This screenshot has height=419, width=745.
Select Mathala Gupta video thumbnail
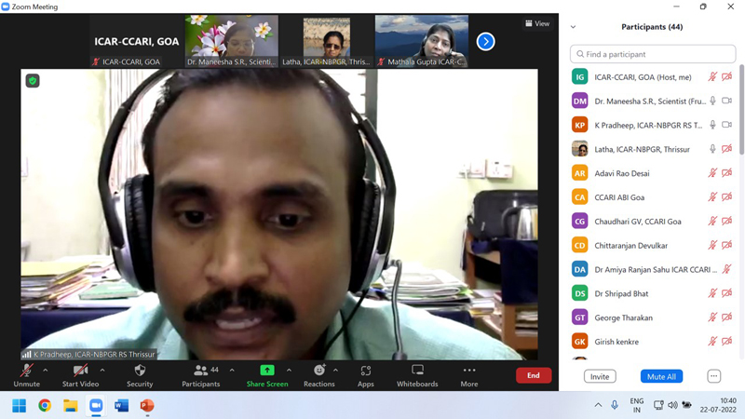pos(422,41)
